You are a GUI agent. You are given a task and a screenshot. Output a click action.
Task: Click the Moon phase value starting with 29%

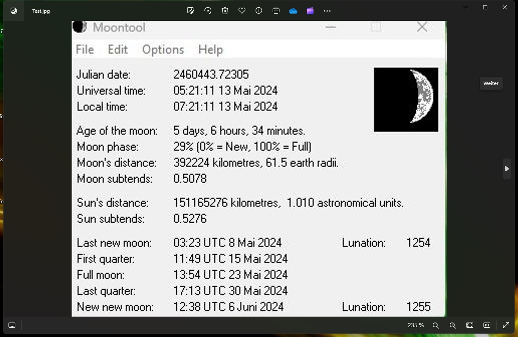coord(242,147)
